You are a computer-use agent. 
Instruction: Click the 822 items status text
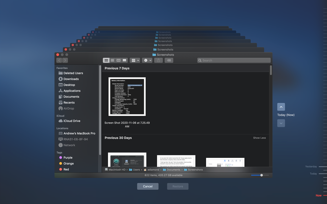(163, 175)
